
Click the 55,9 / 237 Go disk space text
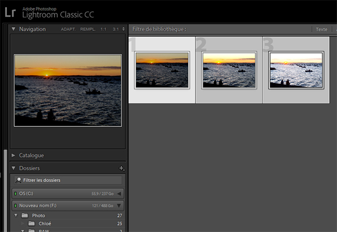(103, 194)
